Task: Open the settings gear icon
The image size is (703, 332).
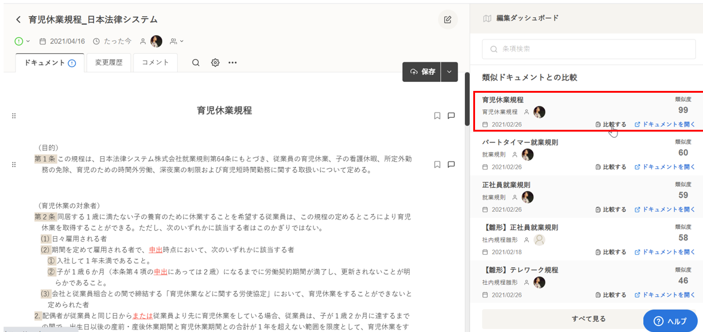Action: [x=215, y=63]
